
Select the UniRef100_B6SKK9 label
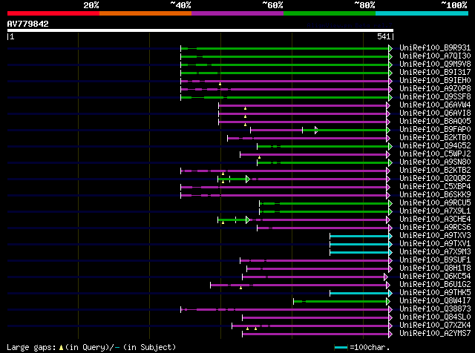435,195
